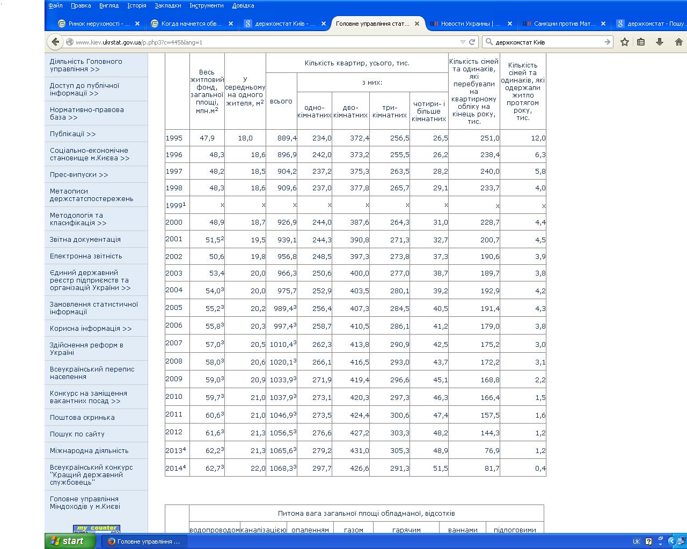Viewport: 687px width, 549px height.
Task: Click the bookmark star icon
Action: tap(625, 42)
